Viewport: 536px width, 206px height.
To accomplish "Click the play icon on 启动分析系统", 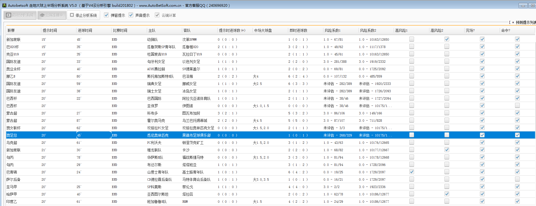I will coord(9,15).
